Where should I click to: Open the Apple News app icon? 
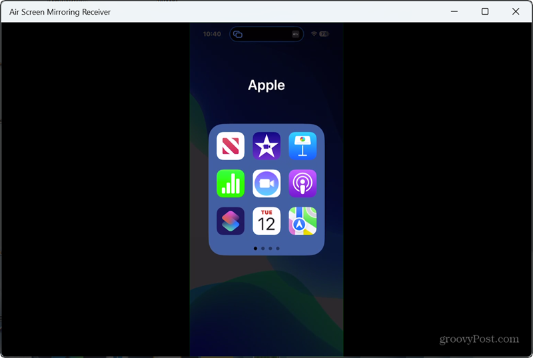coord(231,146)
